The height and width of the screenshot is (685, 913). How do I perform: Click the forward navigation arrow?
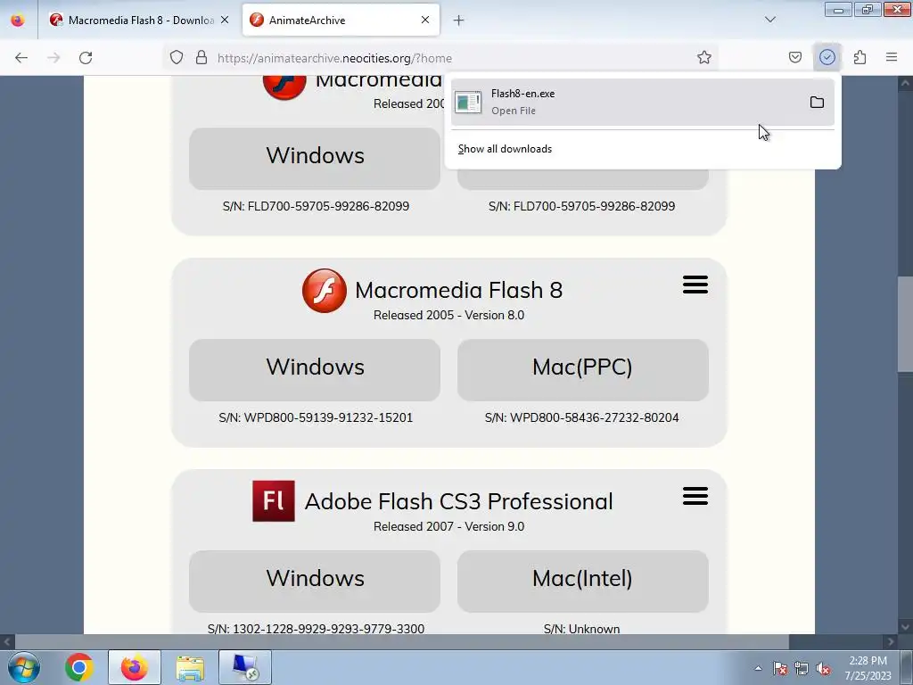pyautogui.click(x=53, y=58)
